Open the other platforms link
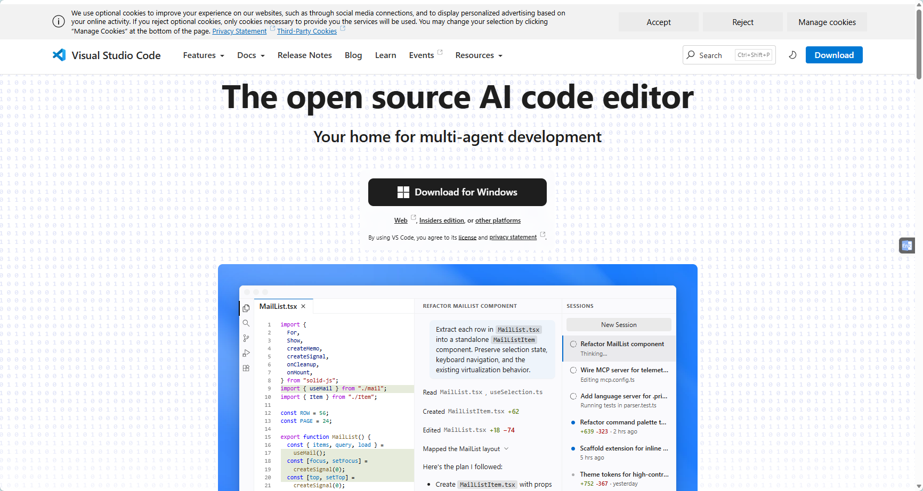 498,220
